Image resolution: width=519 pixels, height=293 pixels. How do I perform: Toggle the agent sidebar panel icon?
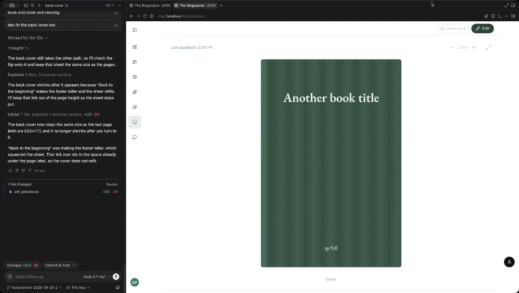[26, 5]
